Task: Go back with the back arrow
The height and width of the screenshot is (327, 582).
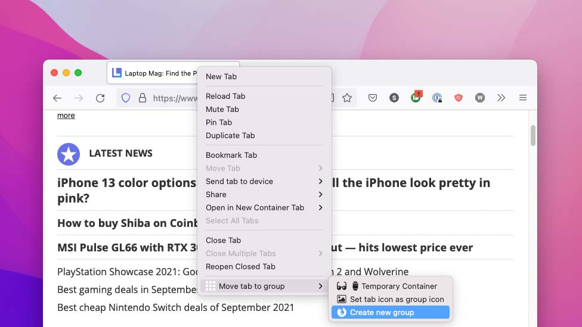Action: click(57, 98)
